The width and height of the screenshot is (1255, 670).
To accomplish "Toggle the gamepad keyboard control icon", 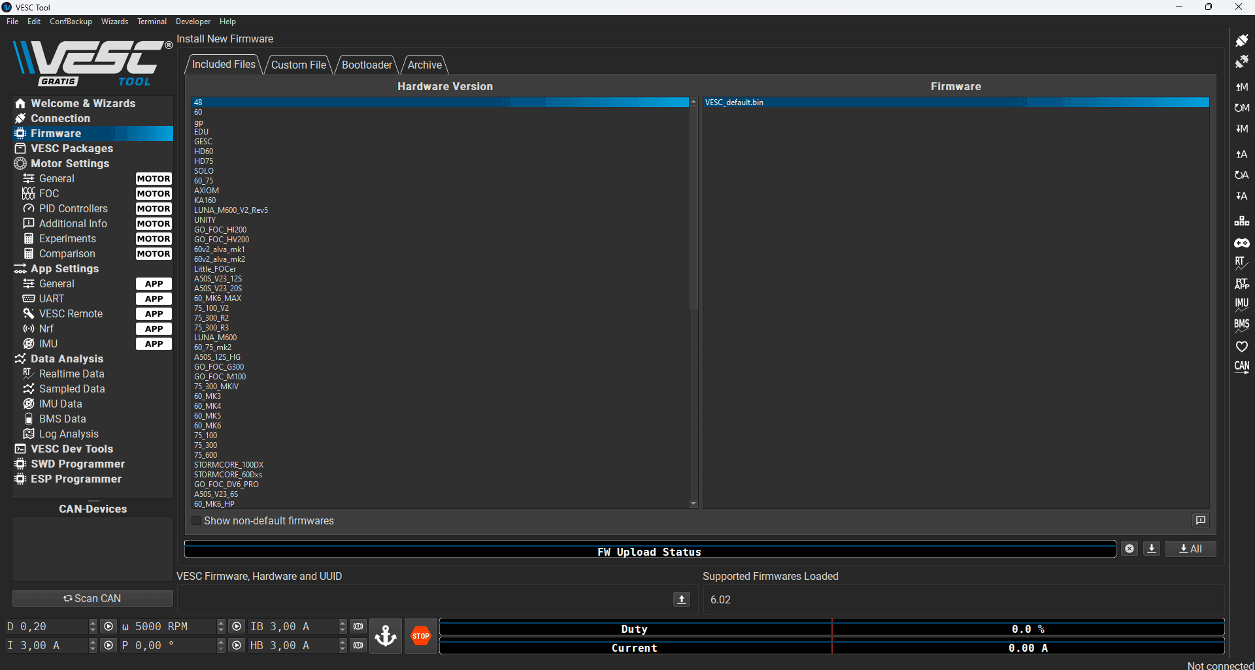I will 1241,243.
